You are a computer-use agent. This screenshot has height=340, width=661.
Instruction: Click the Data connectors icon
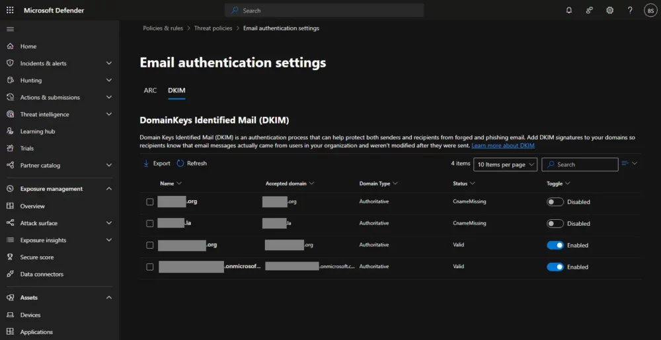click(10, 274)
